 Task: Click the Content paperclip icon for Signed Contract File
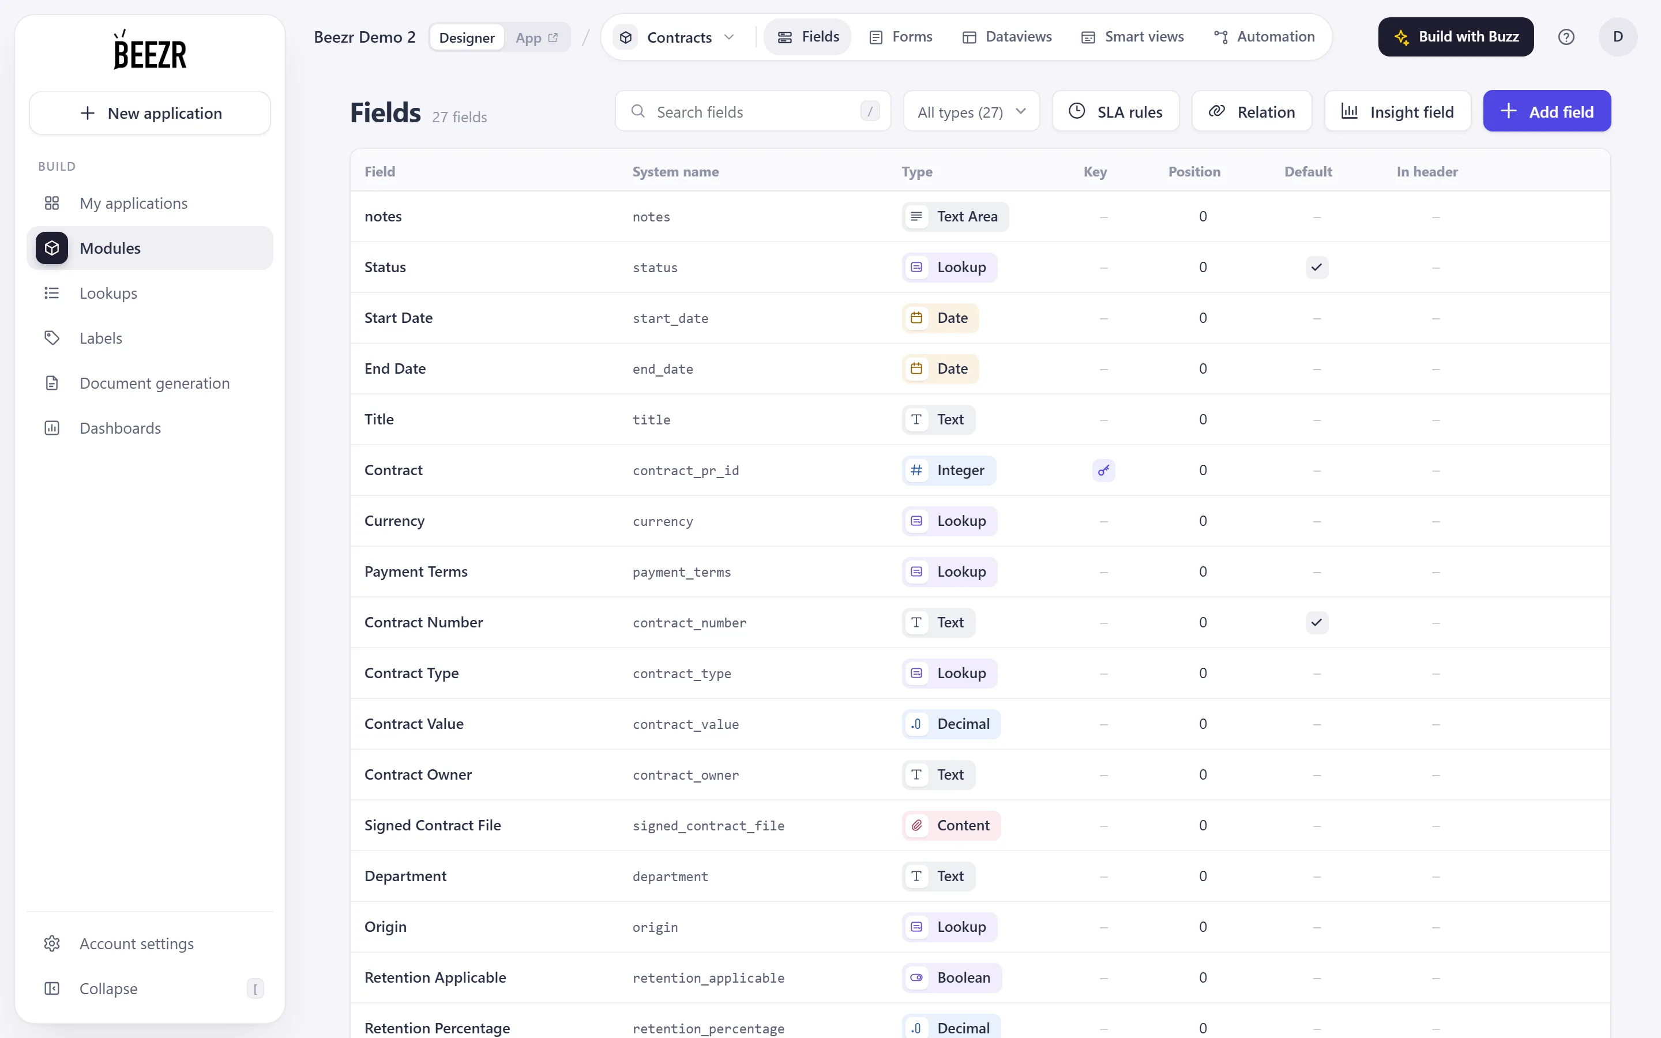click(916, 825)
